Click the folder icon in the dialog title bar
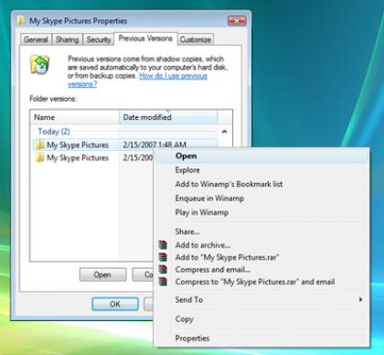This screenshot has height=355, width=384. (21, 21)
